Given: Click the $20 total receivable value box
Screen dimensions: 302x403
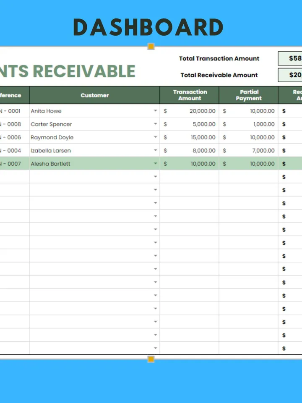Looking at the screenshot, I should tap(290, 75).
